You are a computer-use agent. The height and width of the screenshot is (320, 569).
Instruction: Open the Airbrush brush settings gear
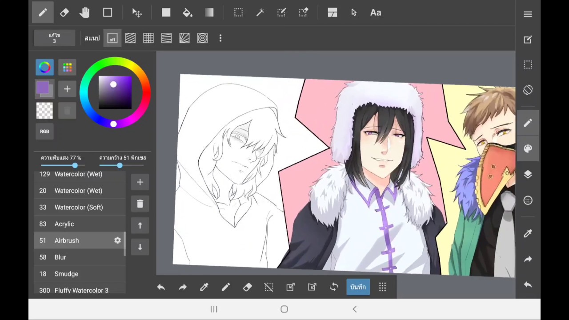click(117, 240)
